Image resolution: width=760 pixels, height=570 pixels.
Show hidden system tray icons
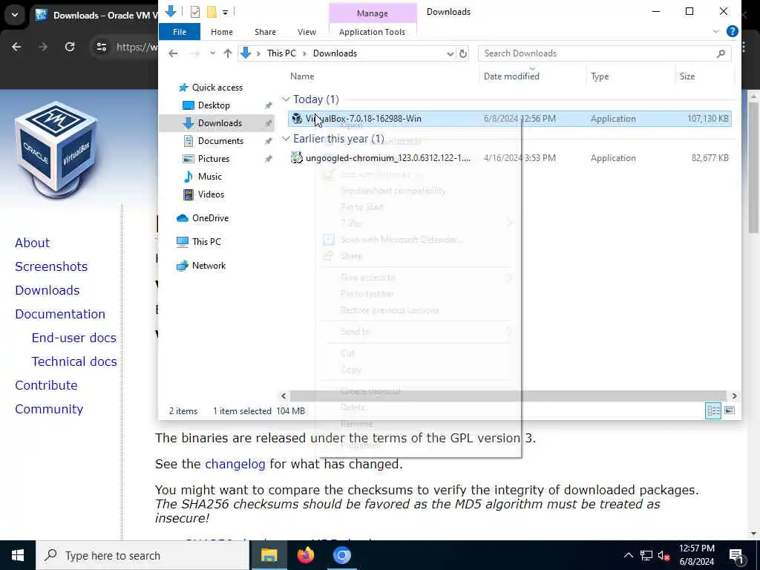(628, 555)
